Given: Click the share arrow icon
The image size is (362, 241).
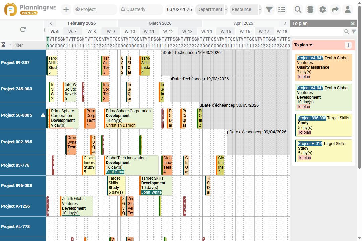Looking at the screenshot, I should point(335,9).
